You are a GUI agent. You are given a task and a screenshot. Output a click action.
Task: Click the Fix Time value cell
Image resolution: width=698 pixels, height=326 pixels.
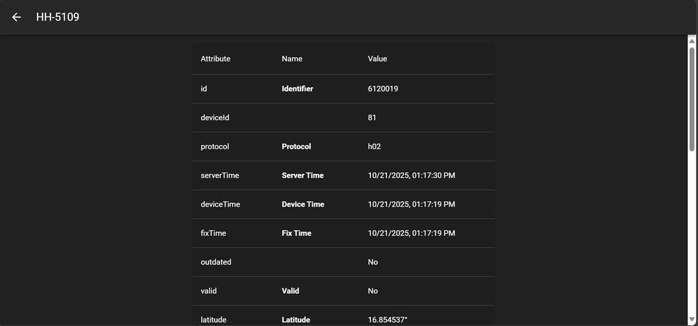point(411,233)
